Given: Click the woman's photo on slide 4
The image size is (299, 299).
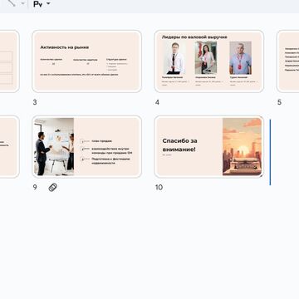Looking at the screenshot, I should pos(206,58).
